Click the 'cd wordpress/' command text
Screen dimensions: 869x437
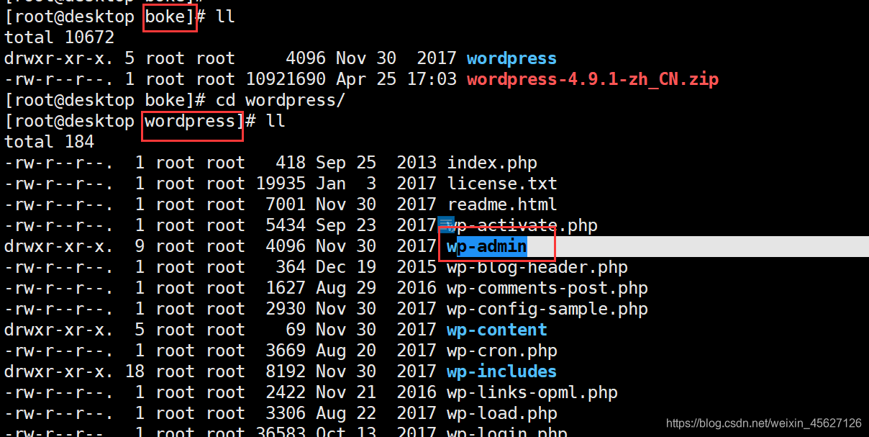[281, 100]
